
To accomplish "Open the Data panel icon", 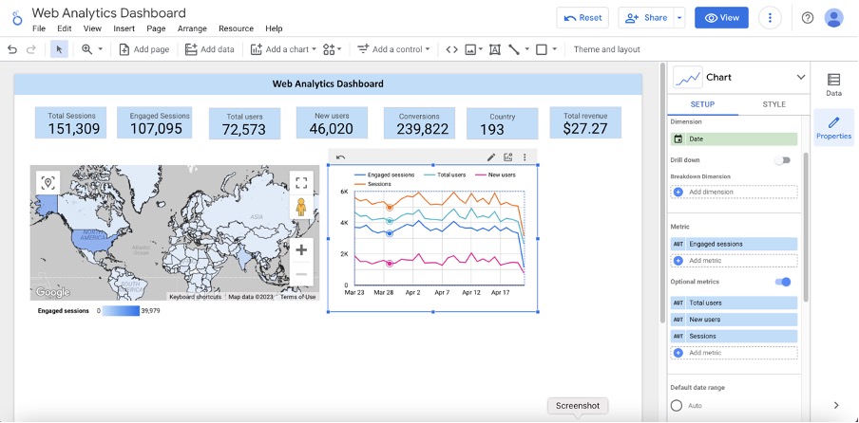I will (x=833, y=84).
